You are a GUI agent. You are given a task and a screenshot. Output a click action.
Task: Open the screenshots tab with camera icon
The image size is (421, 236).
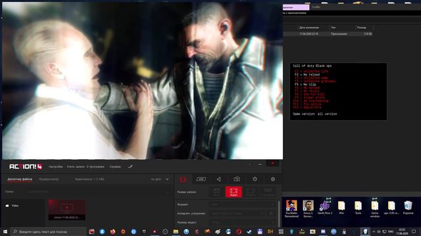(x=237, y=179)
